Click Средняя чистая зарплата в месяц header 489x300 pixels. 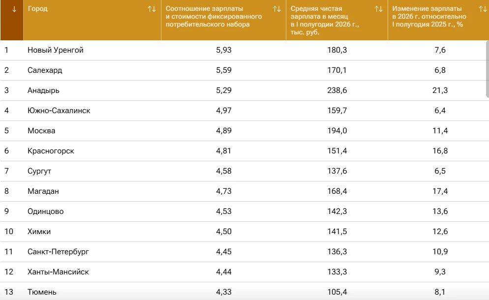[325, 20]
